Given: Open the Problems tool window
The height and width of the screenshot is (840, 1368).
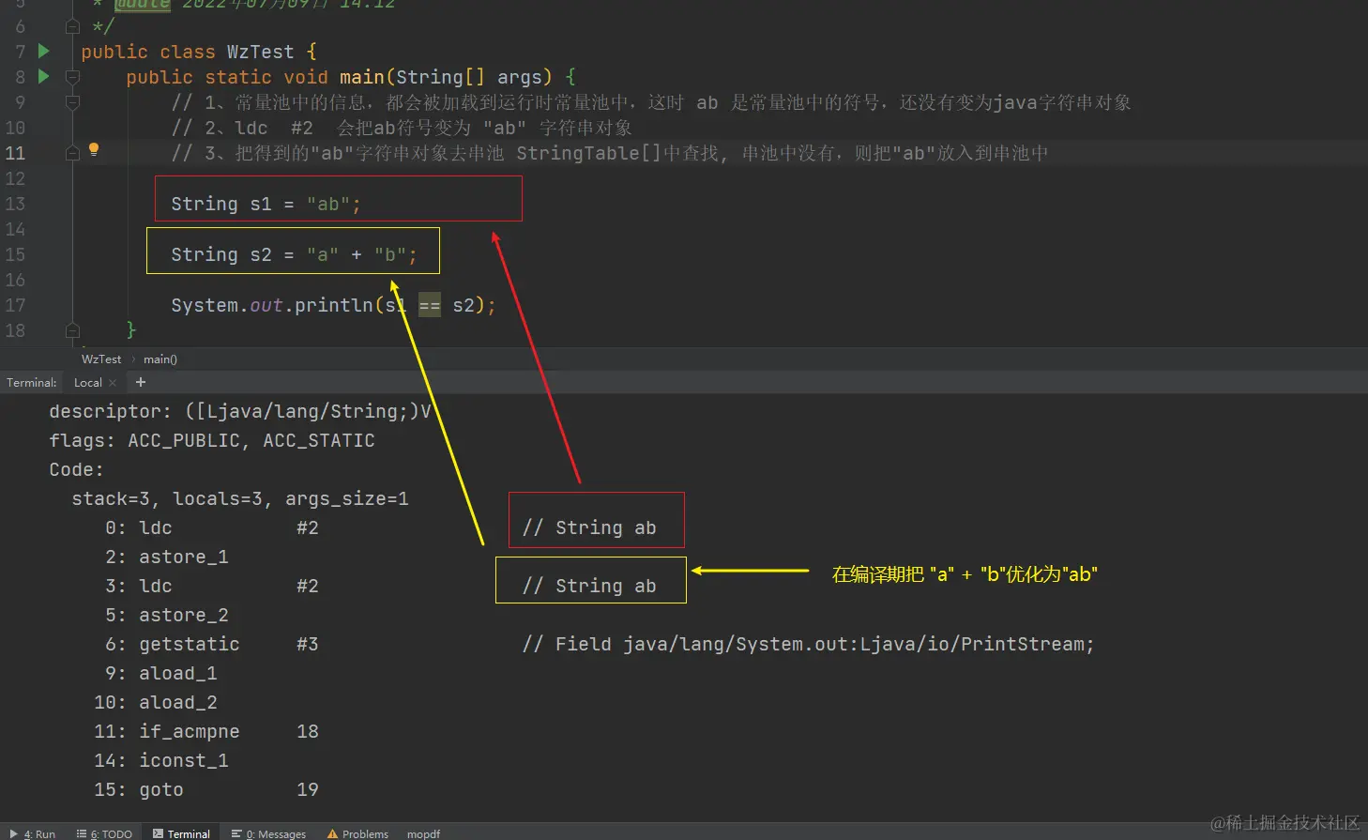Looking at the screenshot, I should (358, 833).
